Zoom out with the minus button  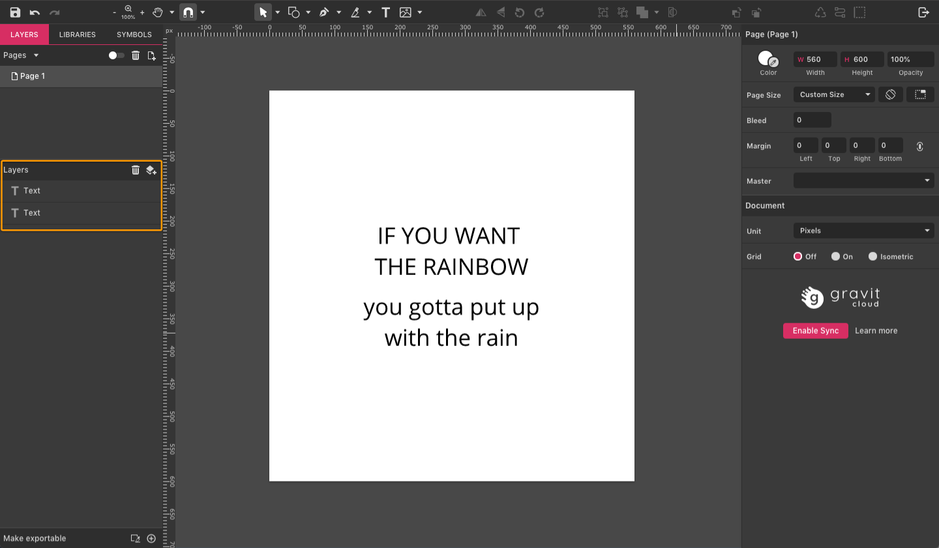tap(114, 12)
